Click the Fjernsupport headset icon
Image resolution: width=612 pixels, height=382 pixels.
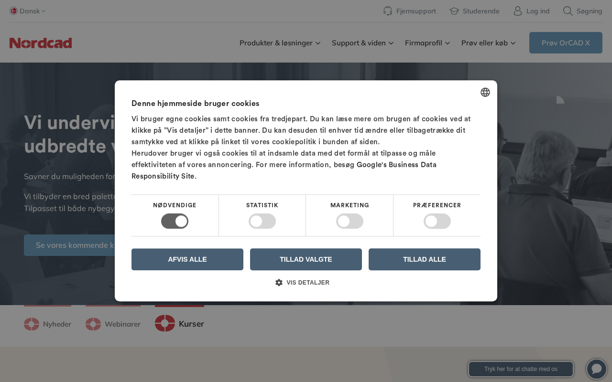click(388, 11)
